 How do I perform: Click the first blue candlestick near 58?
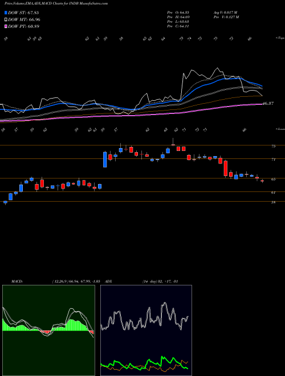5,202
